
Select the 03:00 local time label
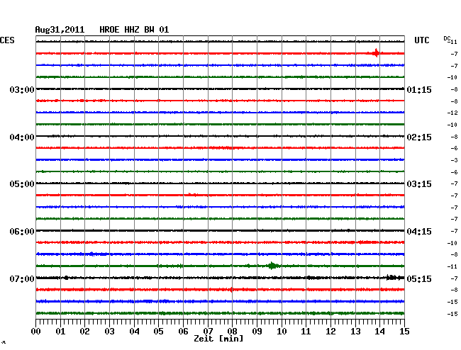(22, 89)
